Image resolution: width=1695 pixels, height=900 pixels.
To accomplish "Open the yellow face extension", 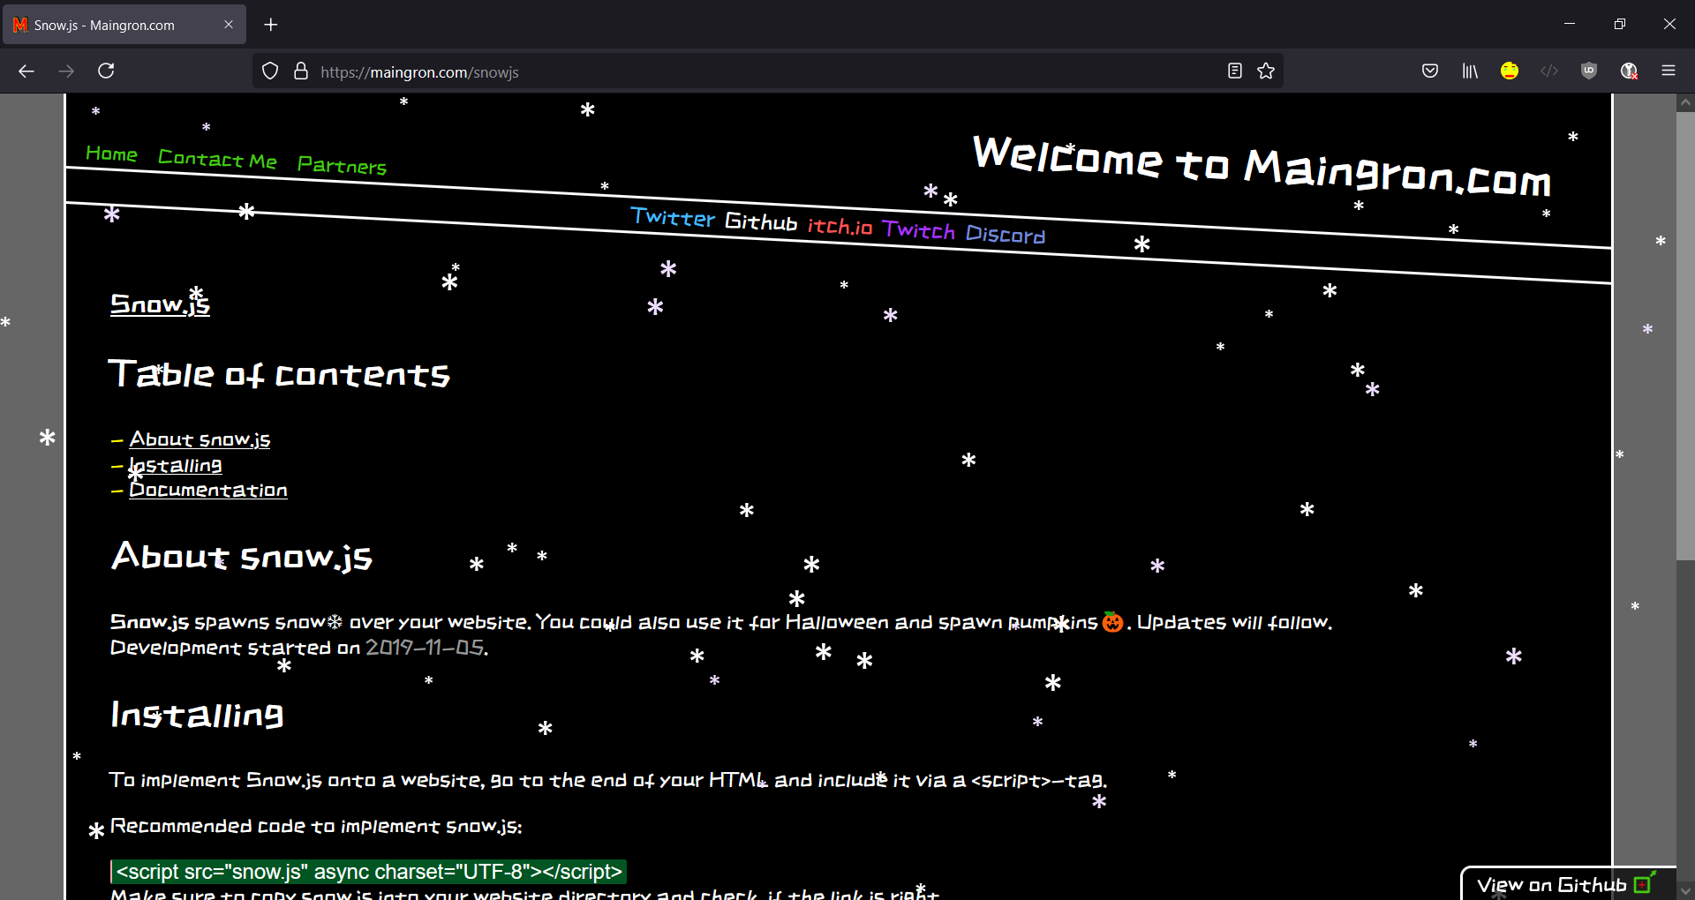I will point(1510,71).
